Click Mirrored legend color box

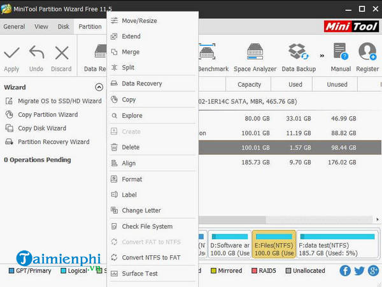[x=213, y=270]
